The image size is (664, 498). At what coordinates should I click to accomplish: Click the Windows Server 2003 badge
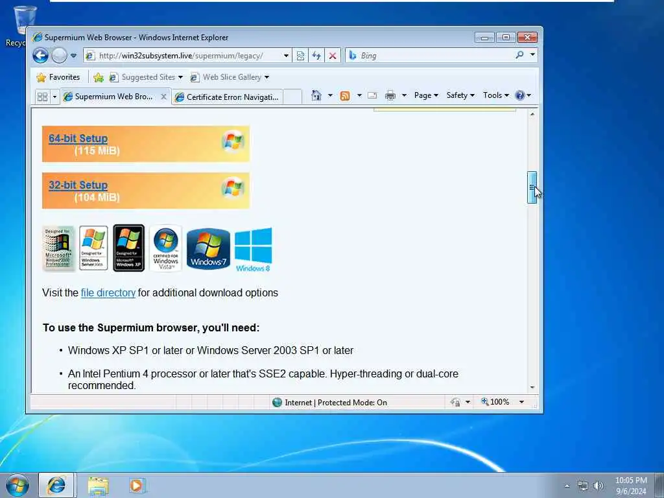(93, 248)
